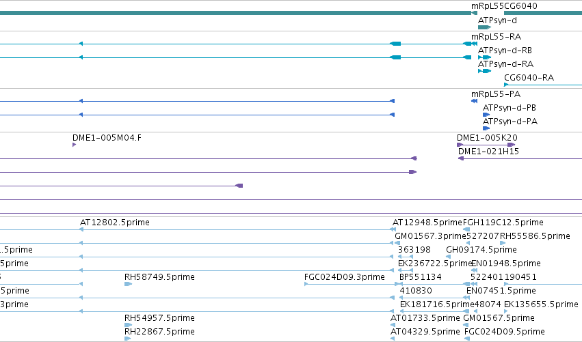Open the AT12802.5prime EST label
The height and width of the screenshot is (342, 582).
click(115, 223)
